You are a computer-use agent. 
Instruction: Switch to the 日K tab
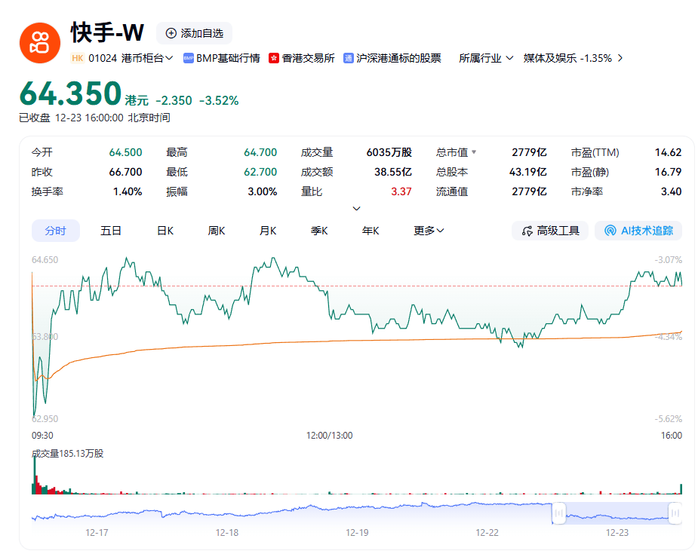(x=165, y=231)
